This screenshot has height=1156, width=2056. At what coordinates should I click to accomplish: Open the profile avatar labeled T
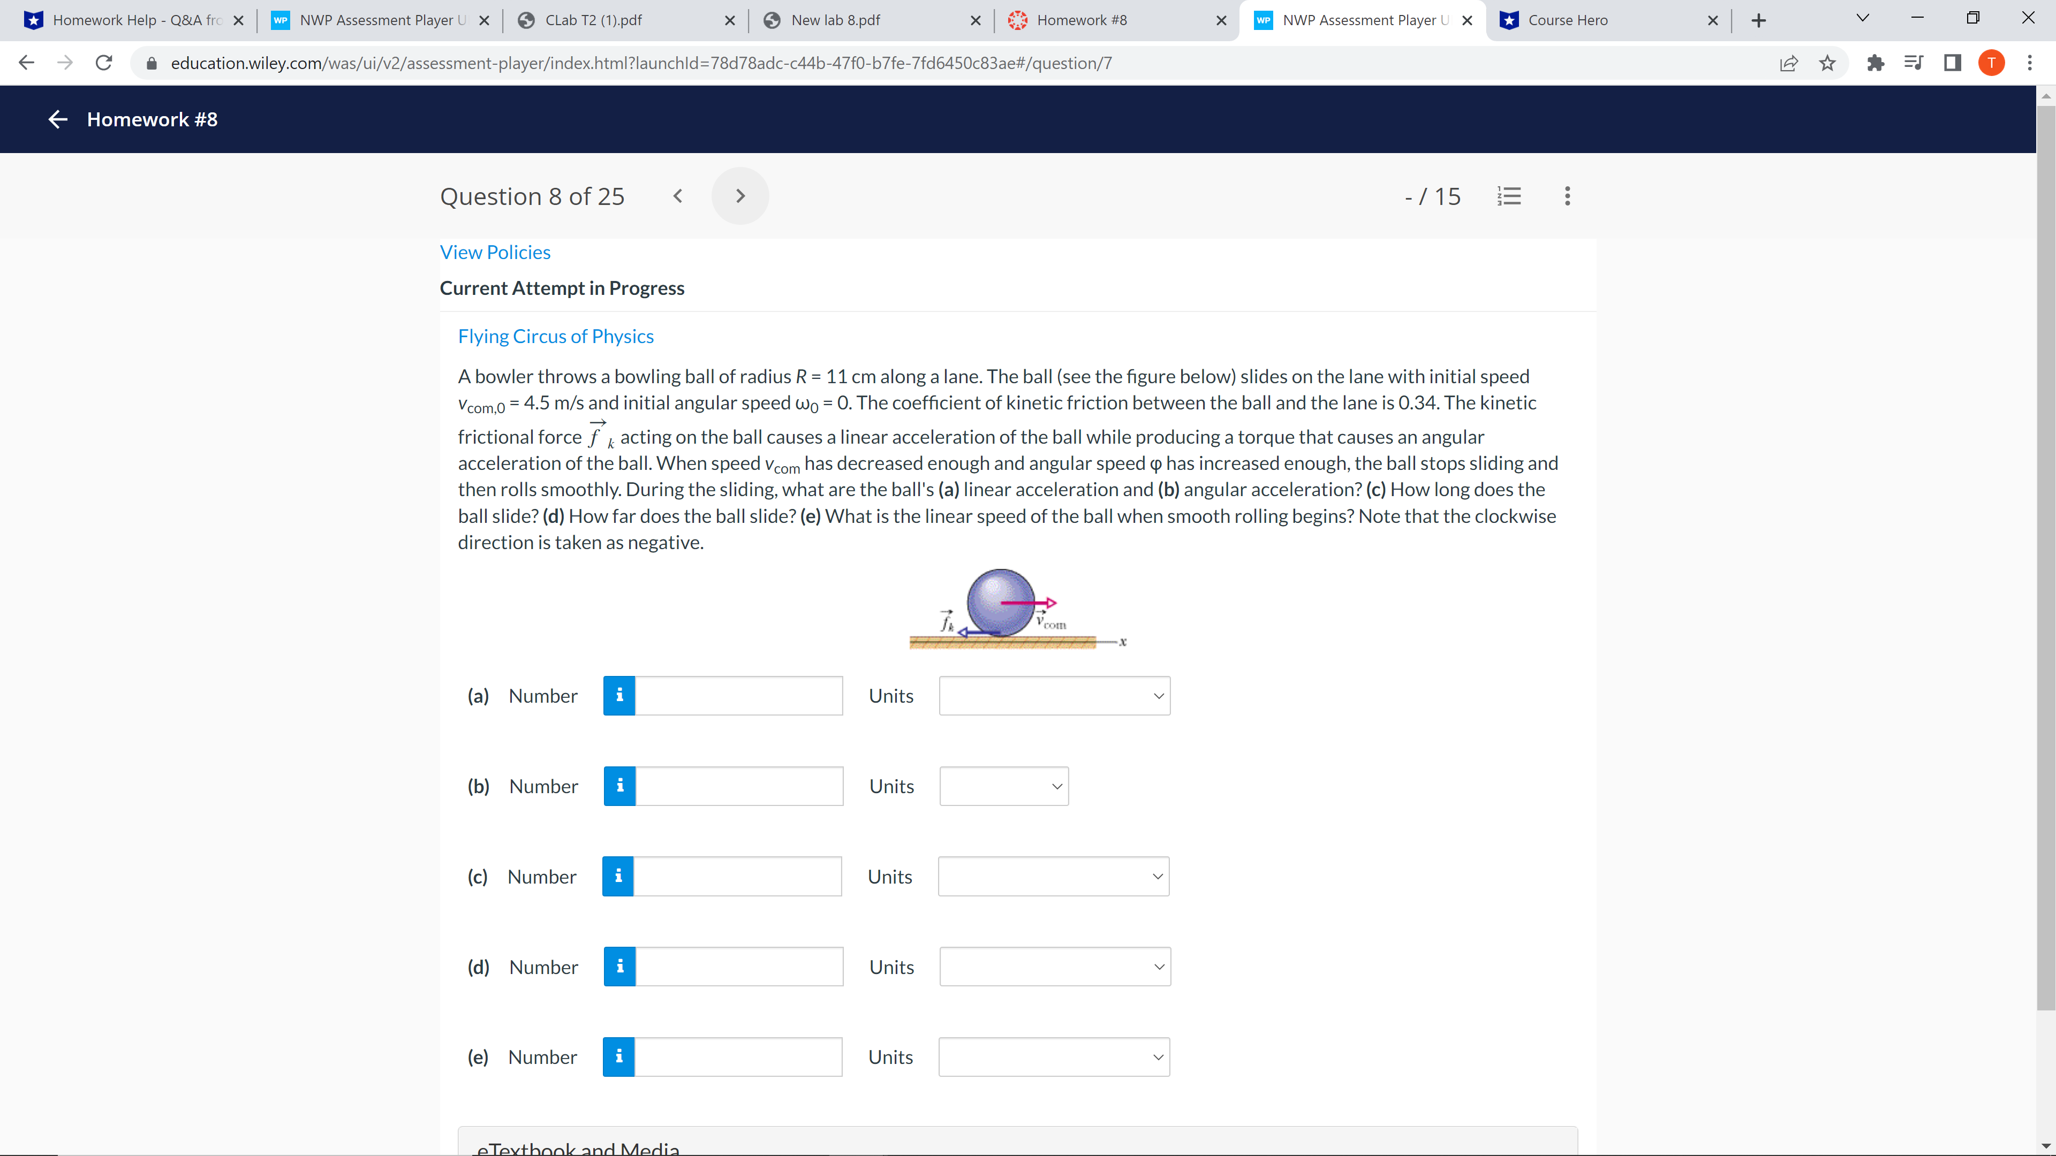point(1991,63)
